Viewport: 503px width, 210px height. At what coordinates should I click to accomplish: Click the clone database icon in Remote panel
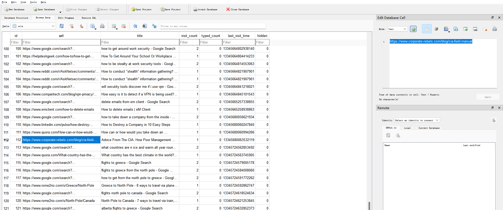[x=398, y=135]
